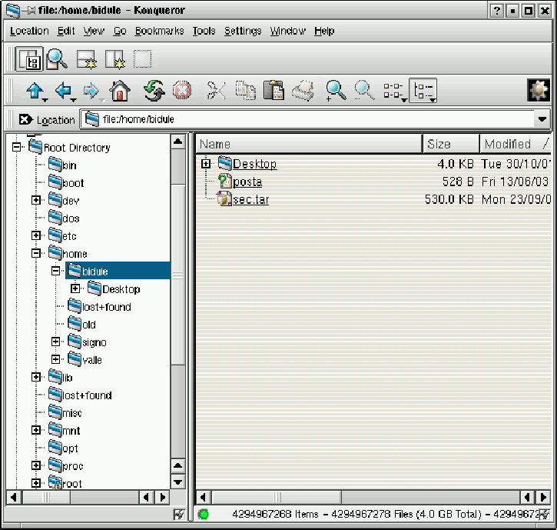Viewport: 557px width, 530px height.
Task: Select the valle folder in tree
Action: [x=92, y=360]
